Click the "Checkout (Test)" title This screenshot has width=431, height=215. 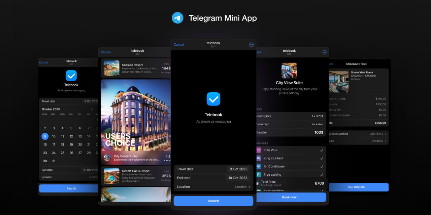356,64
